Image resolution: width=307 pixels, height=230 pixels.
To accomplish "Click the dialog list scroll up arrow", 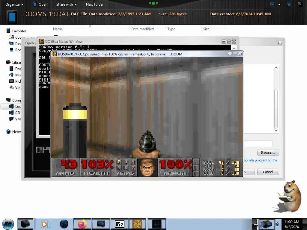I will [x=276, y=67].
